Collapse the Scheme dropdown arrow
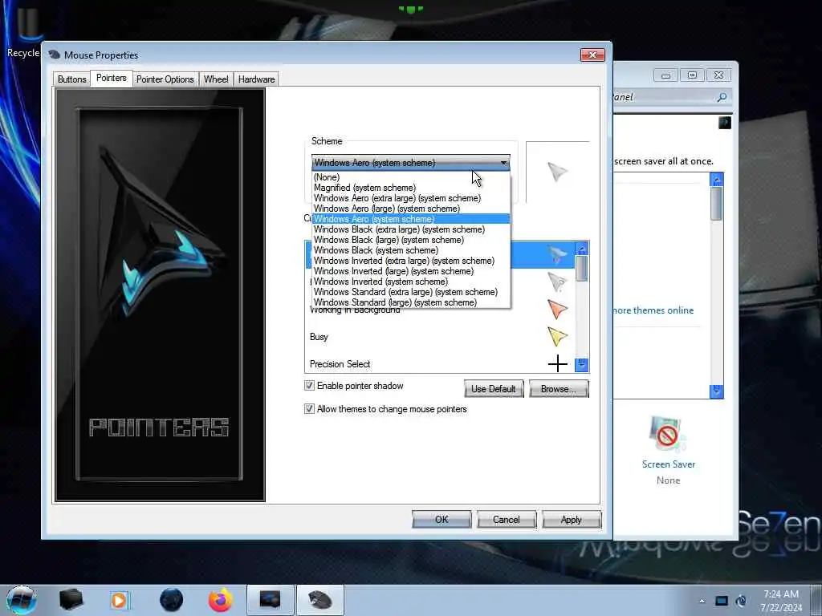Viewport: 822px width, 616px height. [503, 162]
